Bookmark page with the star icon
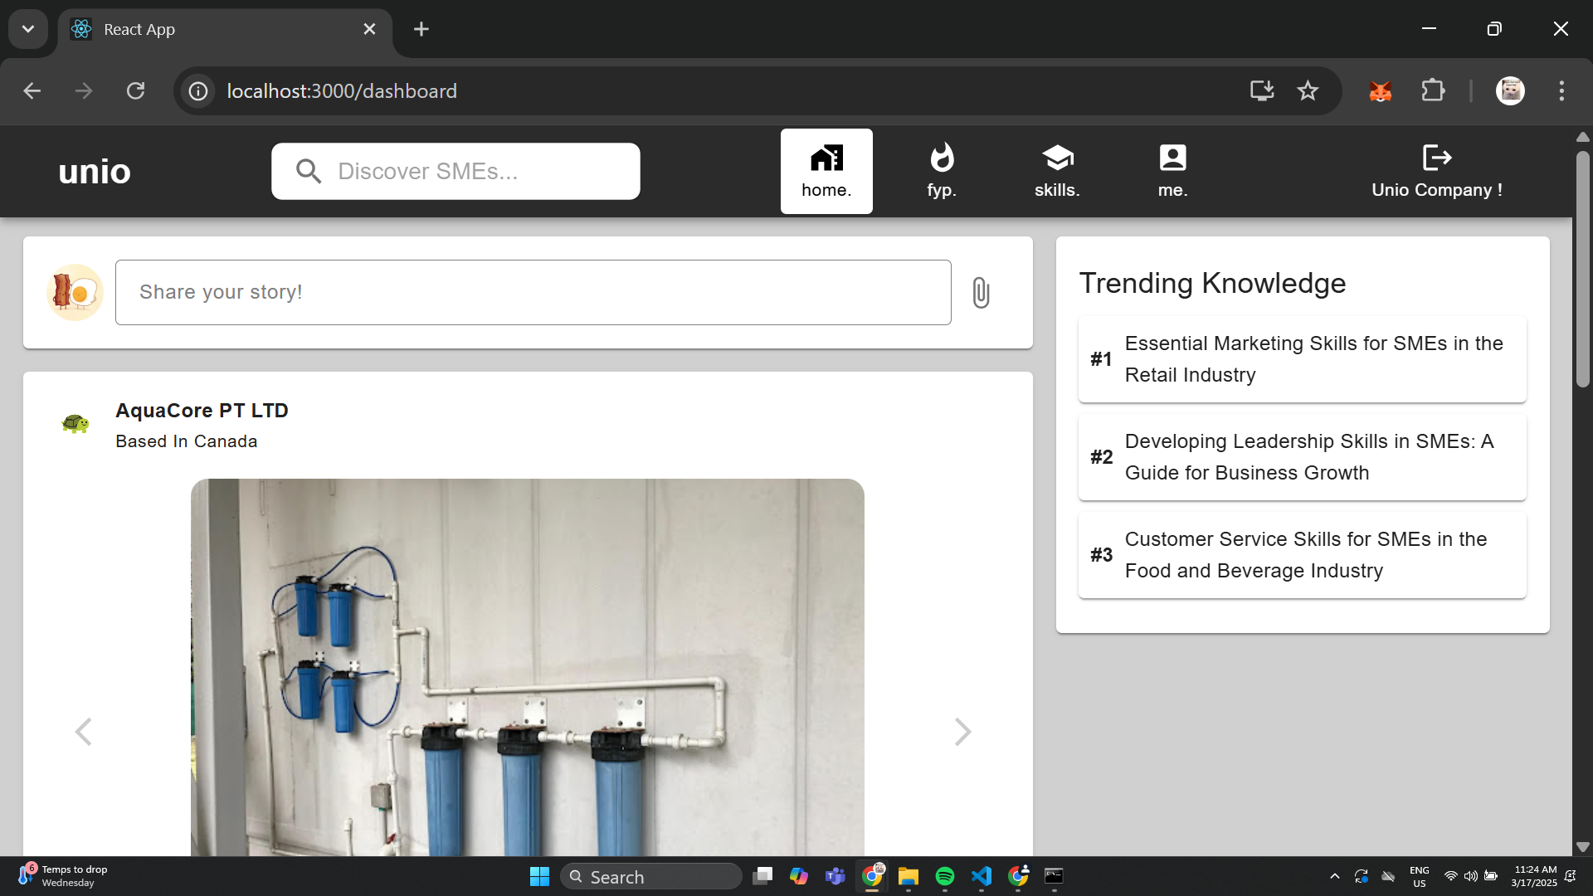This screenshot has width=1593, height=896. tap(1308, 91)
